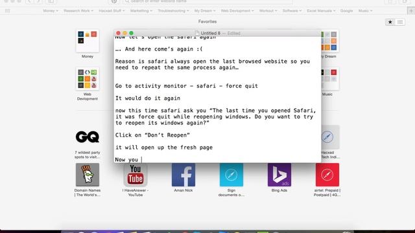Expand the My Dream bookmarks dropdown

(205, 11)
